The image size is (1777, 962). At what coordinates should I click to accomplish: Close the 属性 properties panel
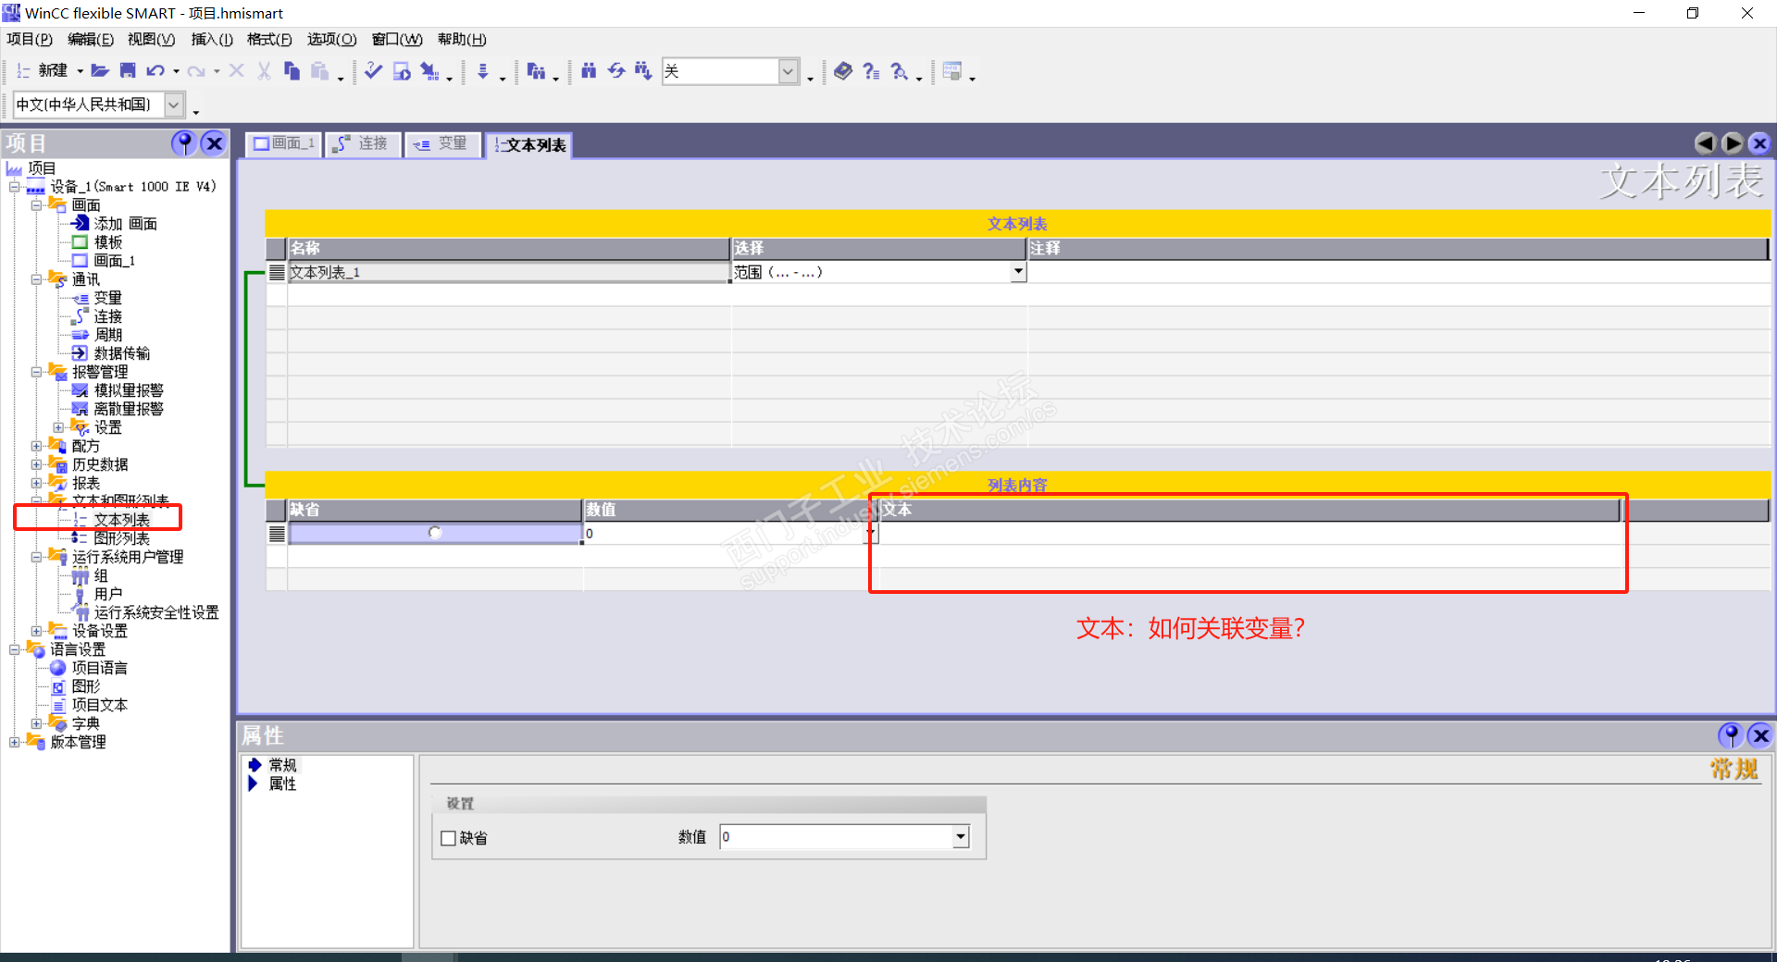tap(1760, 735)
